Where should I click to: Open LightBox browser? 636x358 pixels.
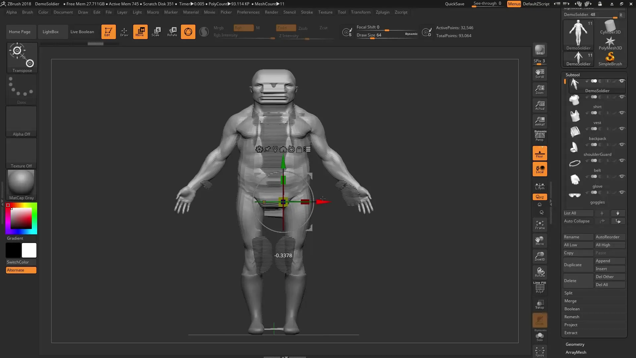pos(50,32)
